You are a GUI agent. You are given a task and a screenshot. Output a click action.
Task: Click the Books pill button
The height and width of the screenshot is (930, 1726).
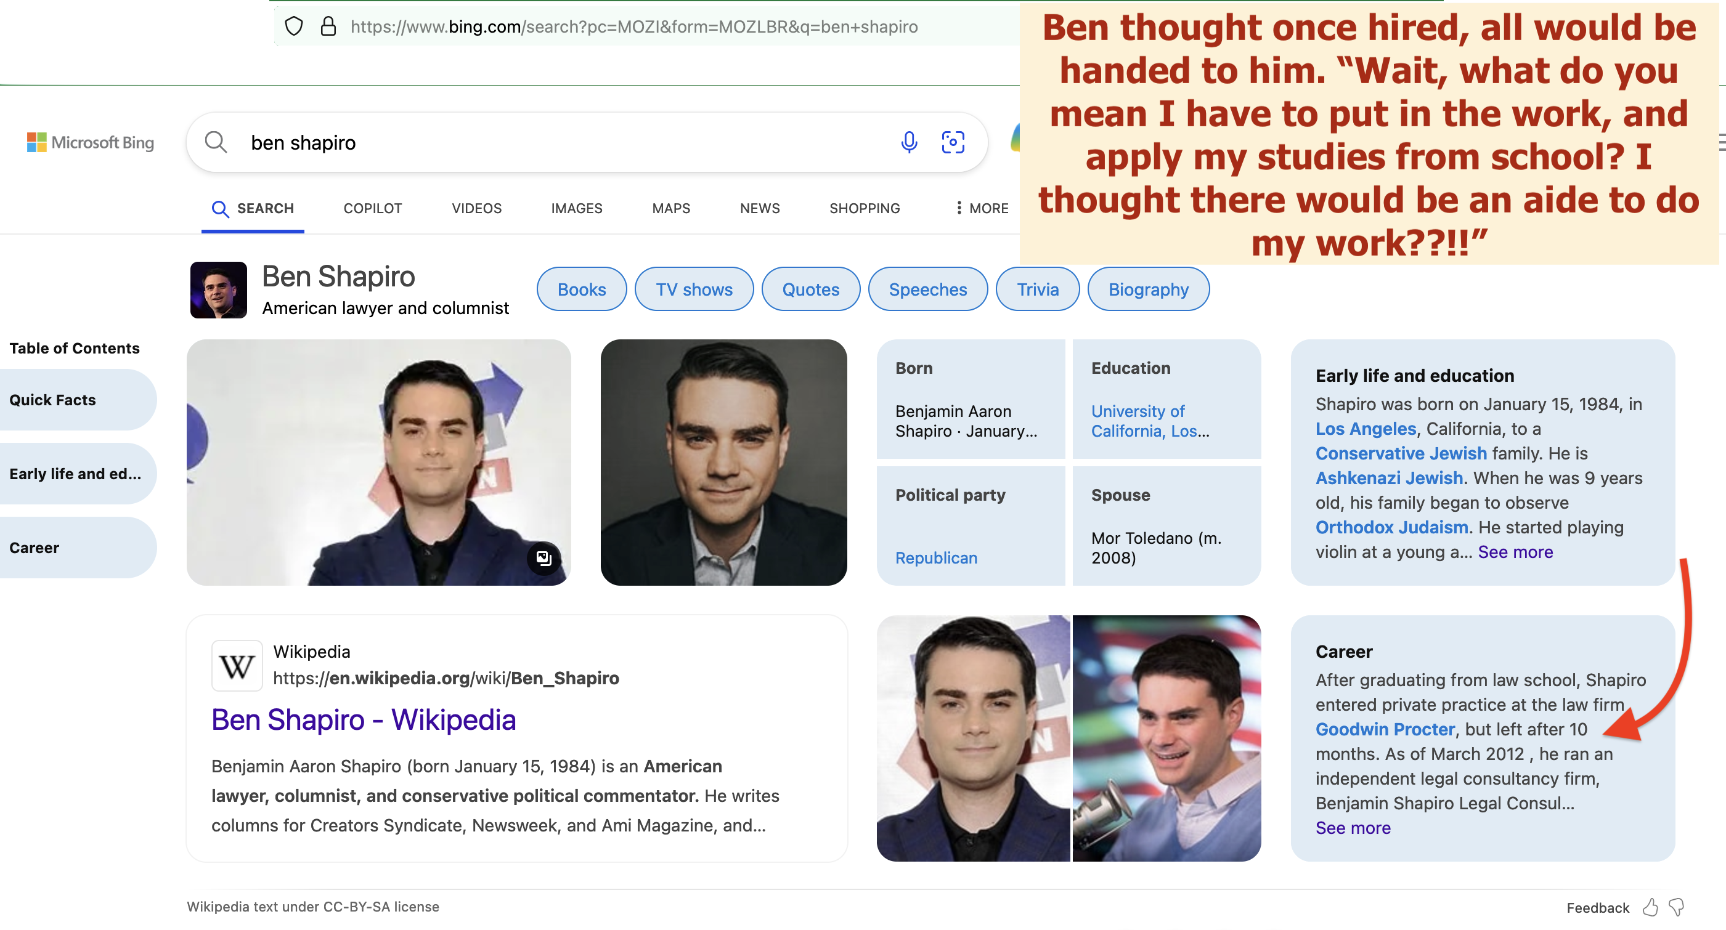pos(582,289)
